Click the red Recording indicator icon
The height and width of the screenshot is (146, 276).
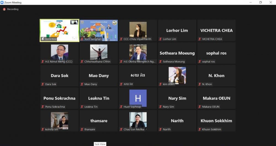click(x=4, y=9)
